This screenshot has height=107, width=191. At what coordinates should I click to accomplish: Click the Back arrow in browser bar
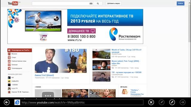7,102
